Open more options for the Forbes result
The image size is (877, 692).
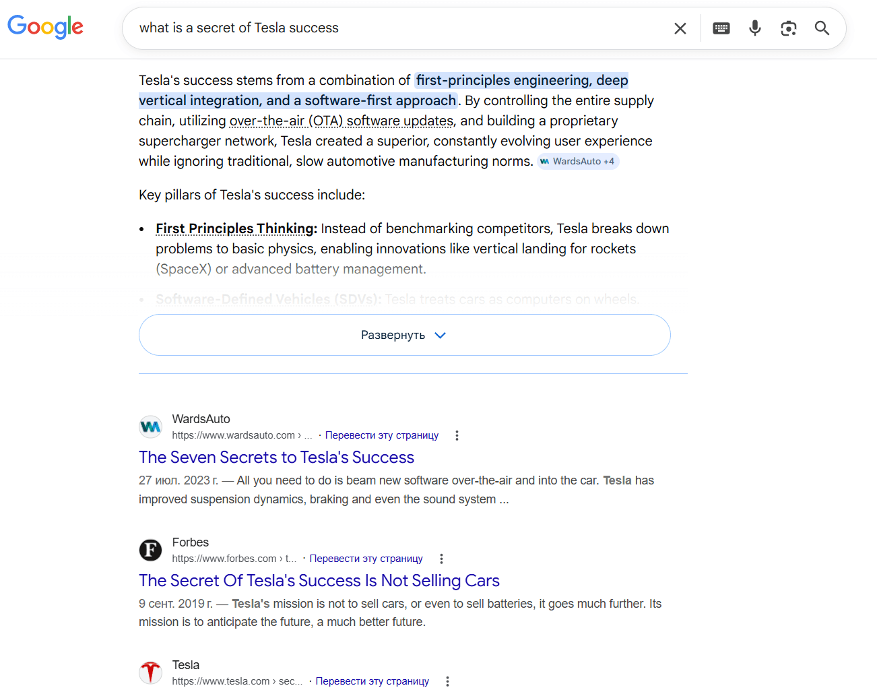coord(441,559)
